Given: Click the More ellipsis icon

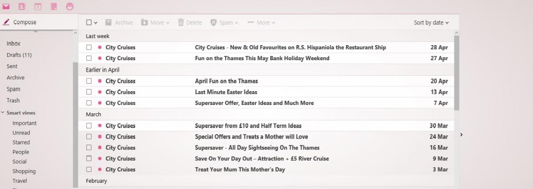Looking at the screenshot, I should (x=251, y=23).
